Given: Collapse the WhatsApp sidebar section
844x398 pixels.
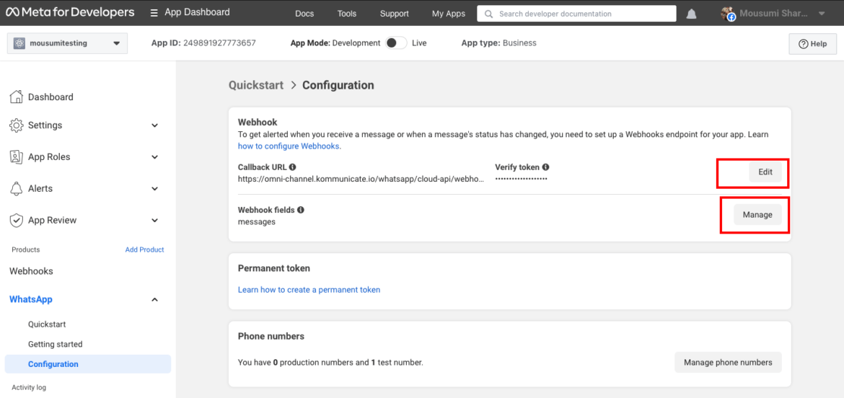Looking at the screenshot, I should tap(154, 300).
